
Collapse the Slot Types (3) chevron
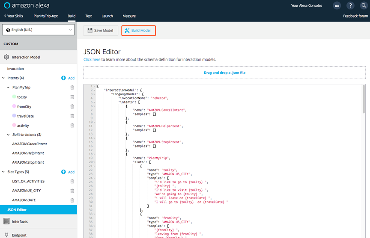3,172
